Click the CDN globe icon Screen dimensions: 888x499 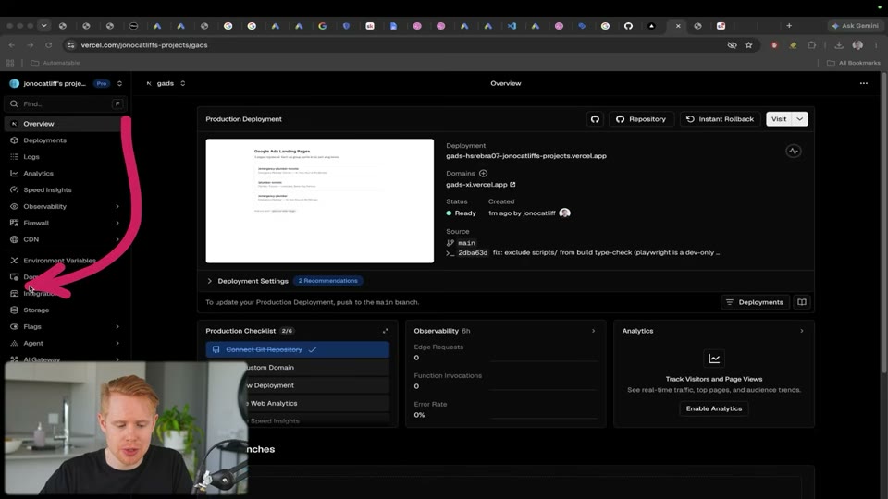[x=14, y=239]
